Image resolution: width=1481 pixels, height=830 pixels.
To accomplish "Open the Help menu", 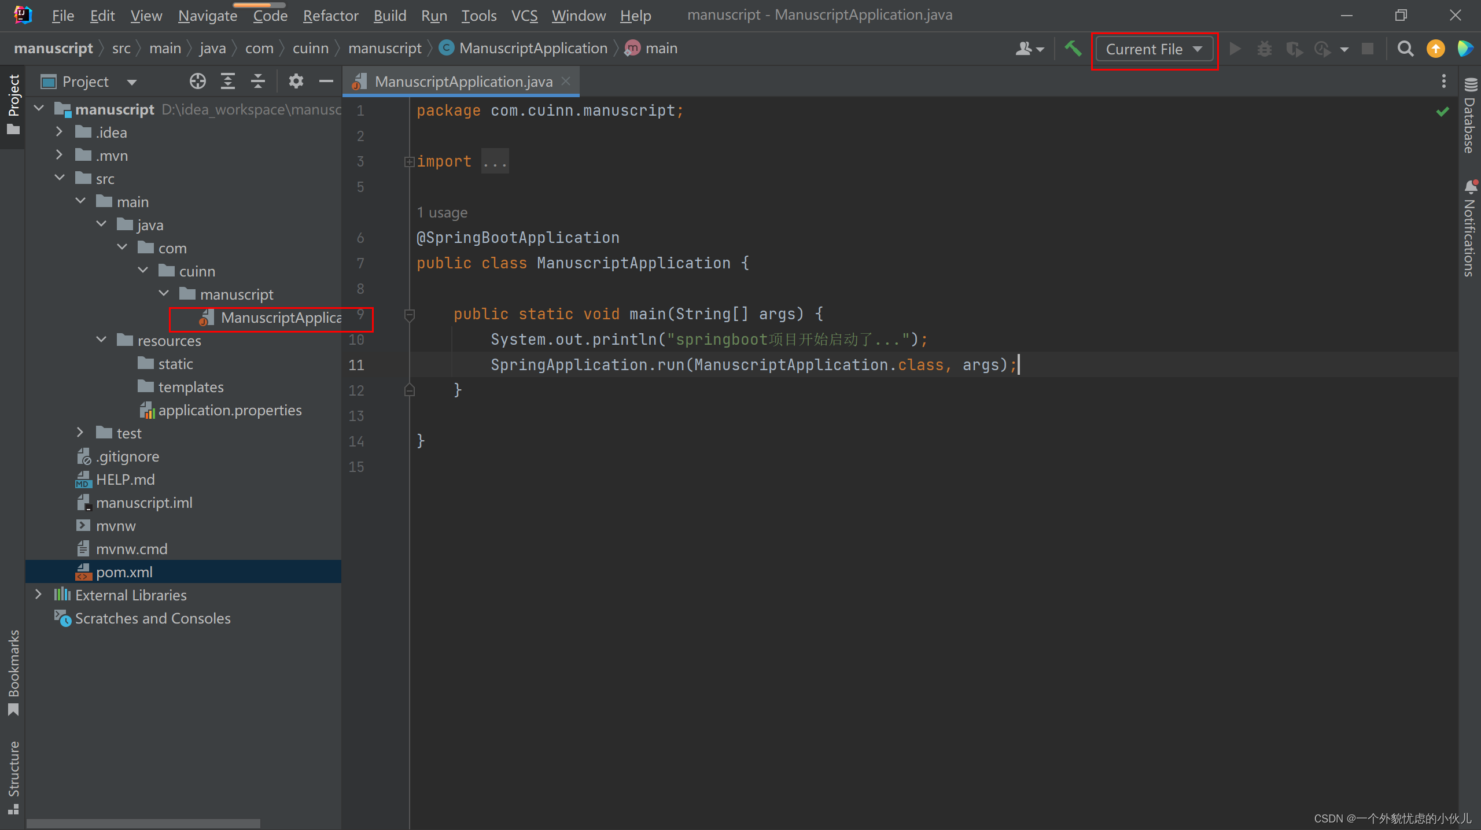I will (635, 16).
